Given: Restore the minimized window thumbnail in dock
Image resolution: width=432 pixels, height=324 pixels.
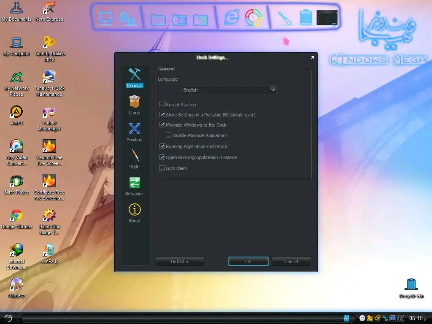Looking at the screenshot, I should pyautogui.click(x=327, y=18).
